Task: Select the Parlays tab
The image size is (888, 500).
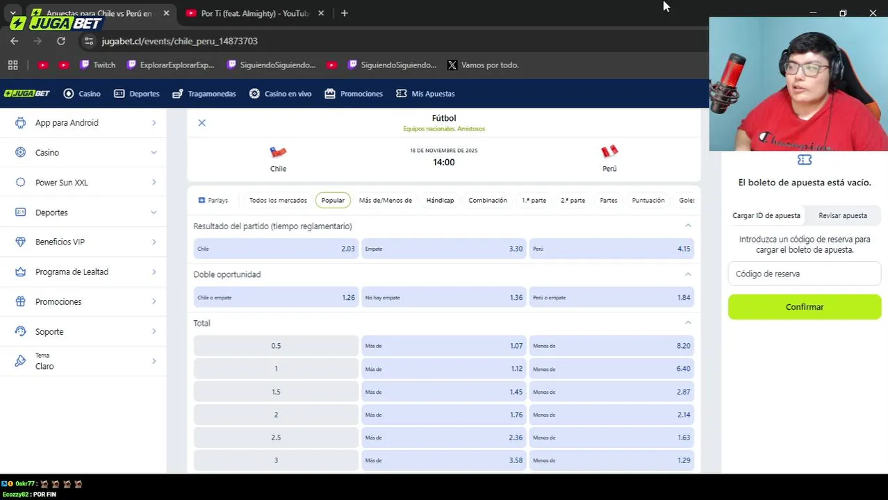Action: tap(213, 200)
